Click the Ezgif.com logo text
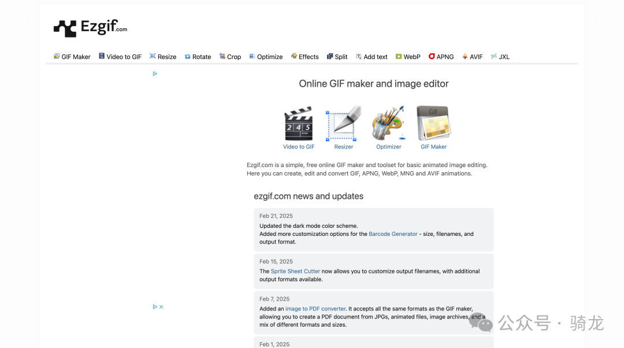 click(x=104, y=27)
